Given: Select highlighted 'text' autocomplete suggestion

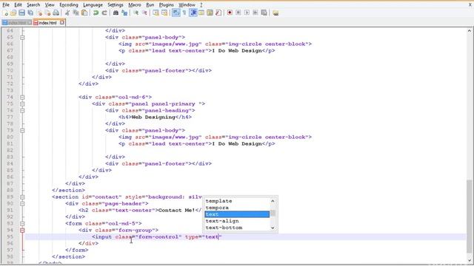Looking at the screenshot, I should pos(237,214).
